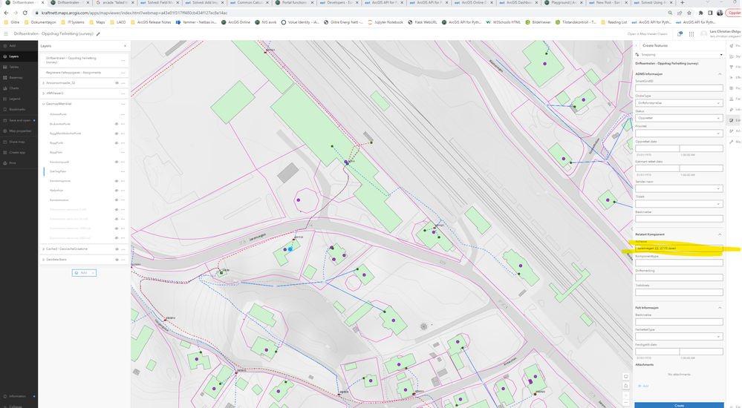Open the notifications bell icon
Viewport: 742px width, 408px height.
(x=679, y=34)
